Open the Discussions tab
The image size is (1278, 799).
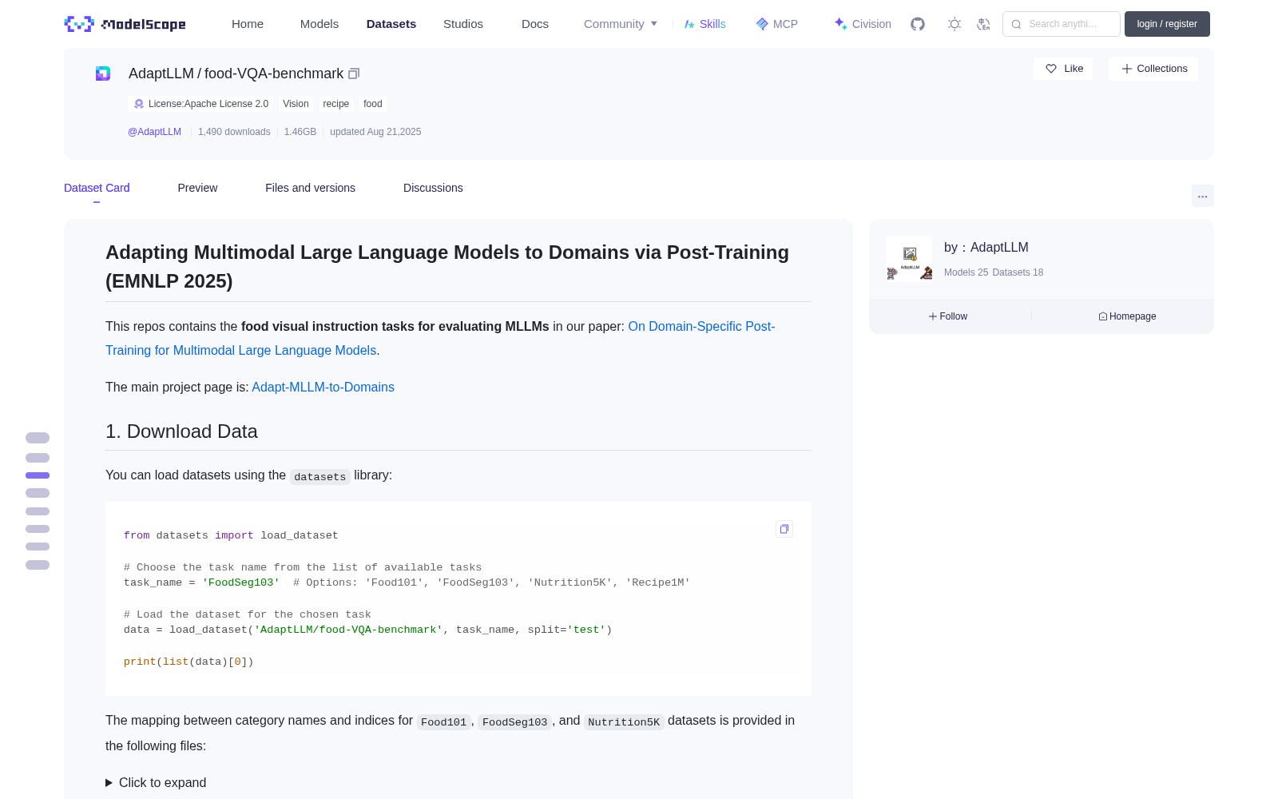(x=433, y=188)
